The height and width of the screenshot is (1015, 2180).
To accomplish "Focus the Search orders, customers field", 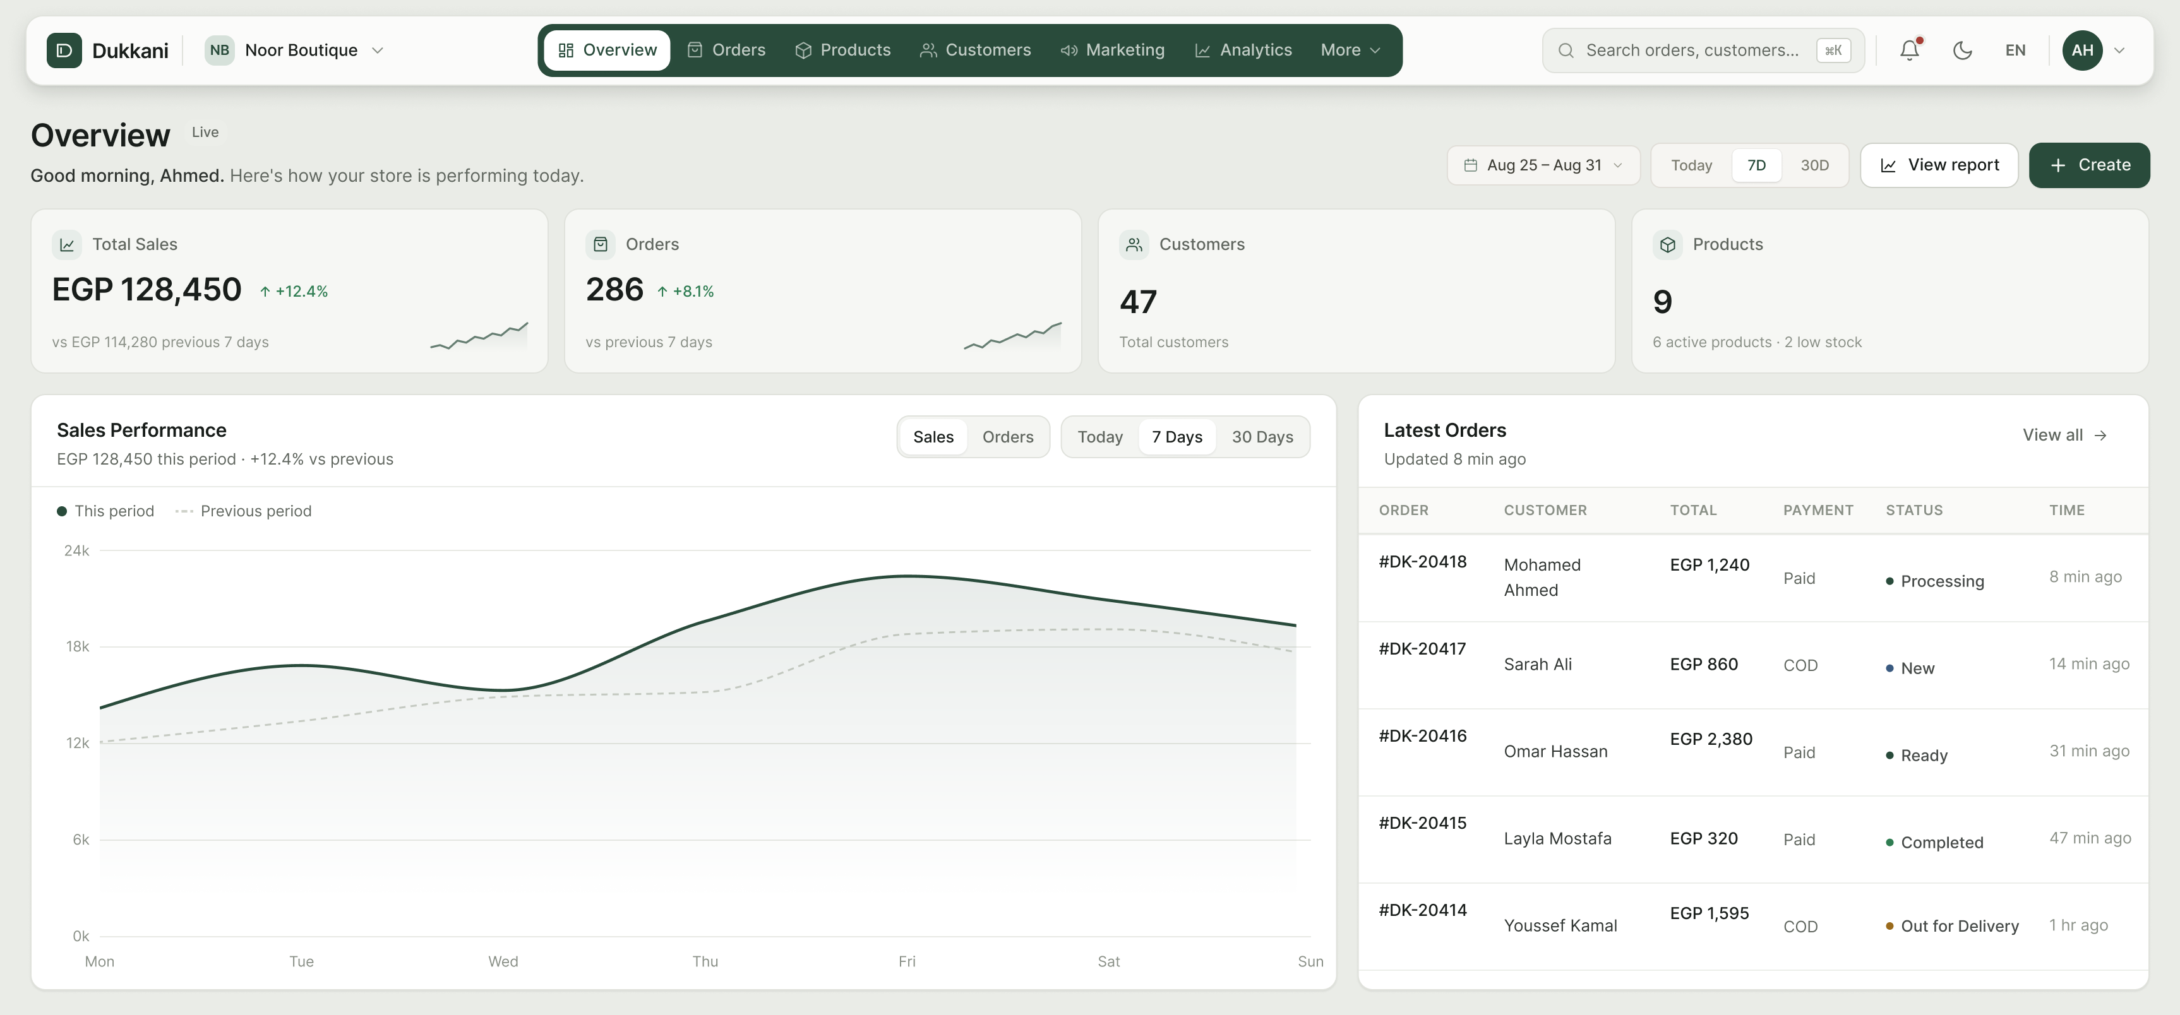I will coord(1703,50).
